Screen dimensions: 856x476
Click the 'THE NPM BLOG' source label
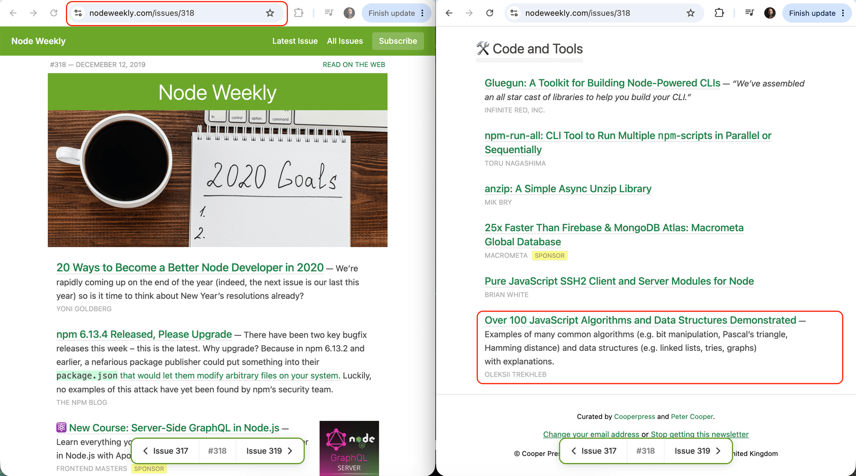pos(82,403)
